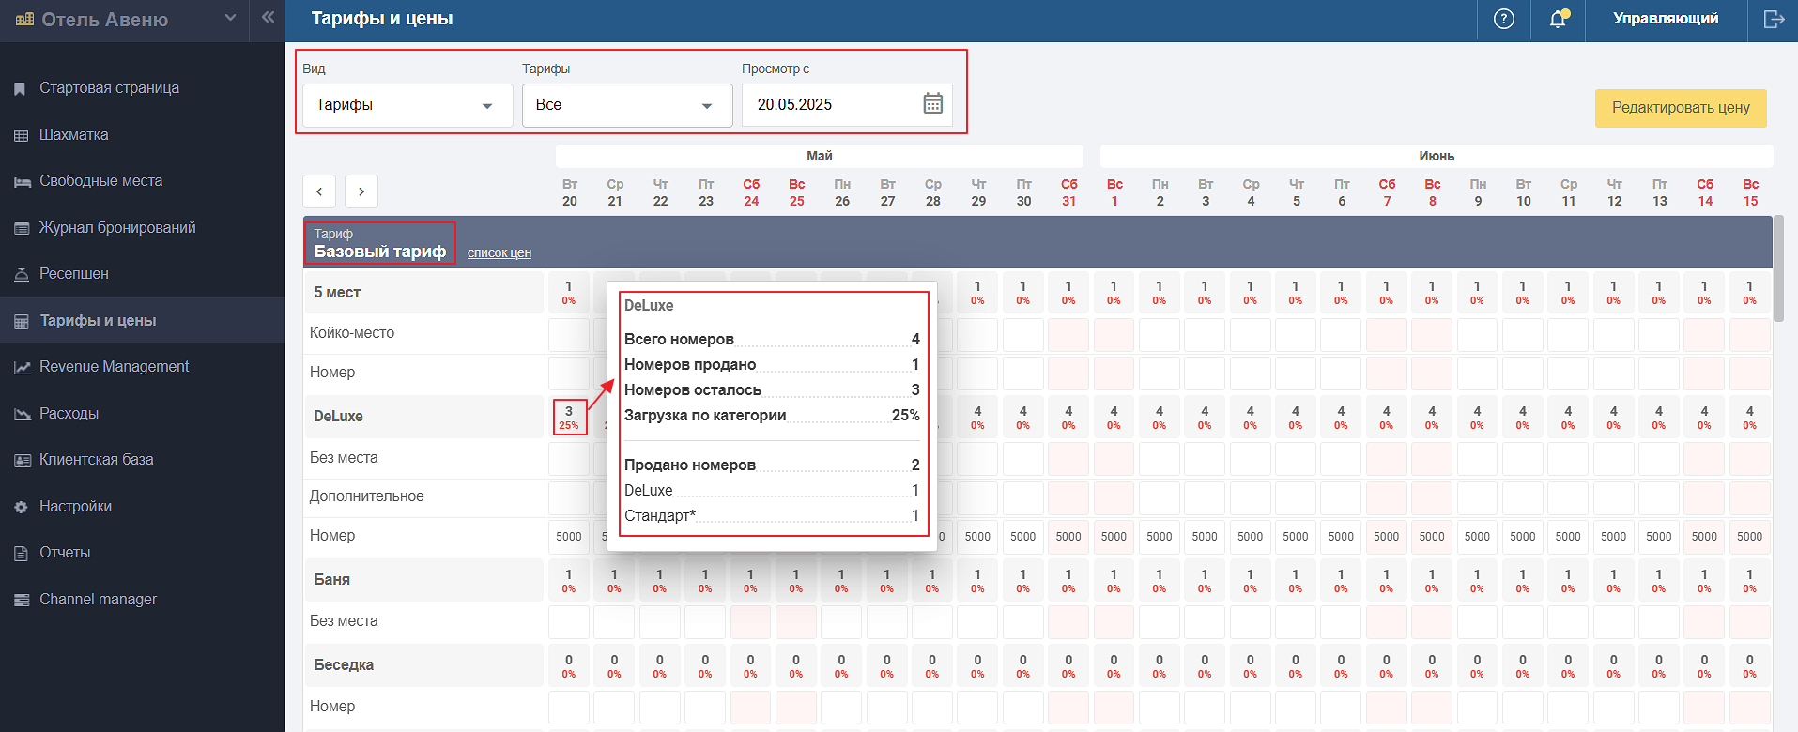
Task: Click the 5000 price cell for May 20
Action: tap(569, 537)
